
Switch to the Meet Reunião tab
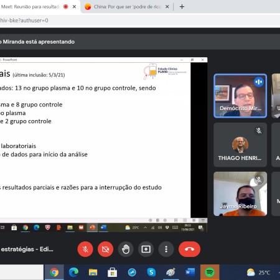[33, 7]
